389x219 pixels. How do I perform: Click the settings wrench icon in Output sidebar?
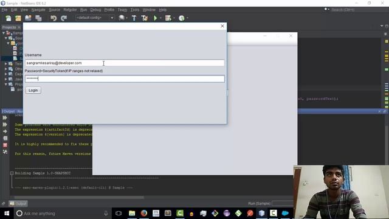(5, 151)
